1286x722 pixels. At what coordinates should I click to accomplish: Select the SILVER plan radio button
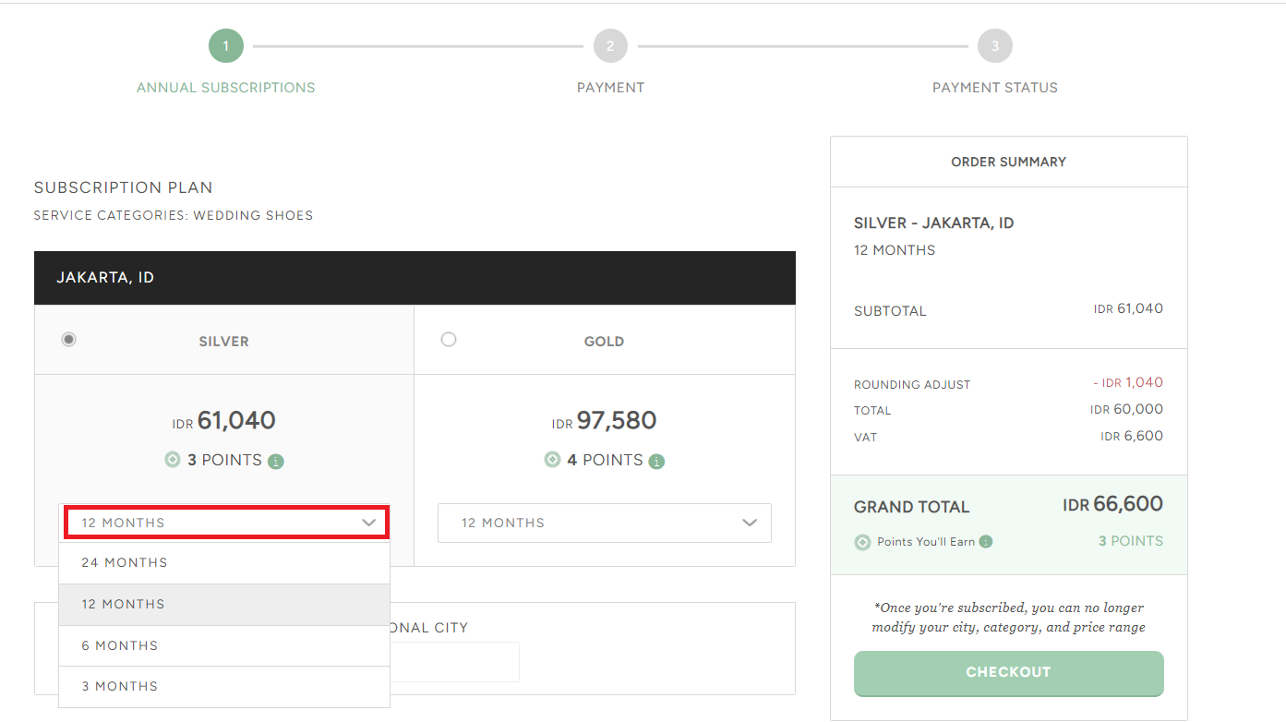[x=68, y=340]
